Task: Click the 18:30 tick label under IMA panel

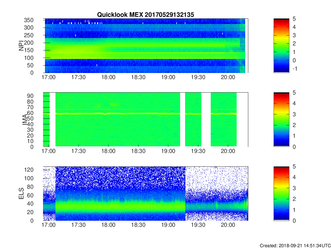Action: click(x=138, y=152)
